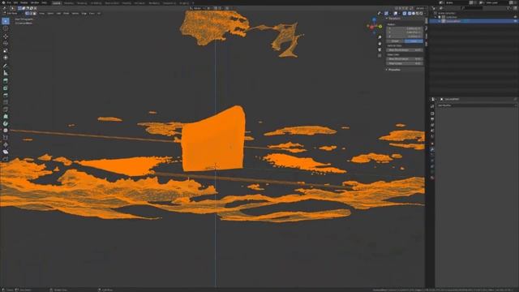Open the Render menu in the top bar
519x292 pixels.
[24, 2]
